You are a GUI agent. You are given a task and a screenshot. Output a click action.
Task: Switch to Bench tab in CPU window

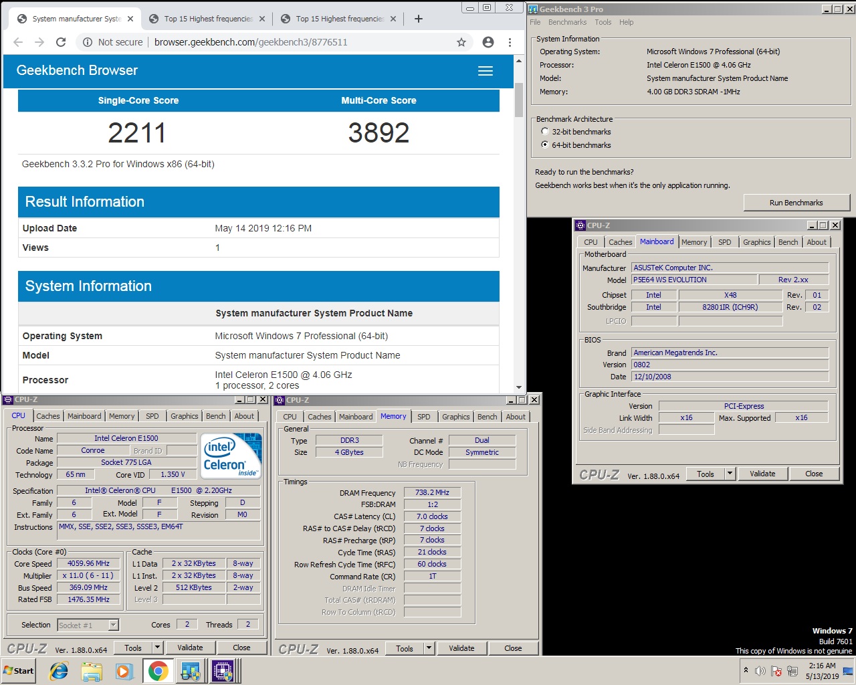215,416
